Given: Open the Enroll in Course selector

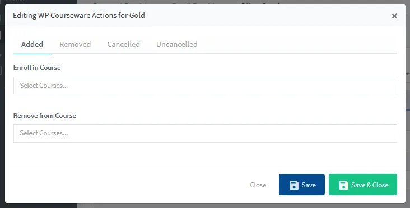Looking at the screenshot, I should point(205,86).
